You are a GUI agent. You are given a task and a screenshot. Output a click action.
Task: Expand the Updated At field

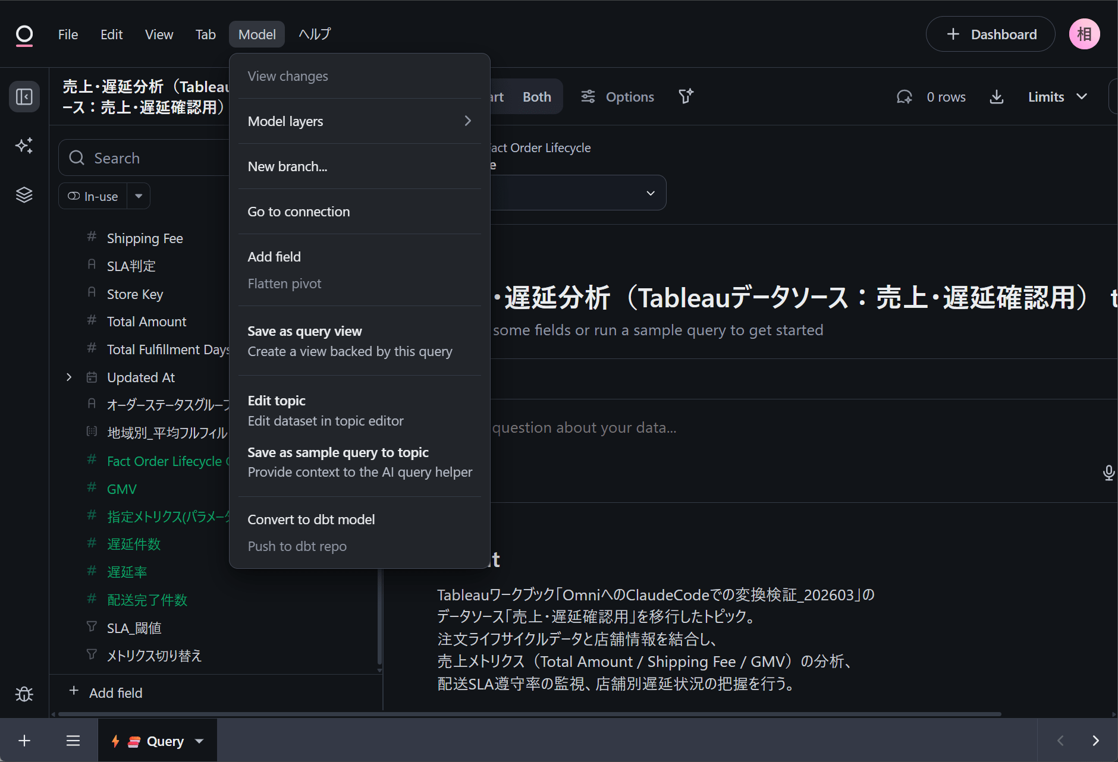pyautogui.click(x=69, y=377)
